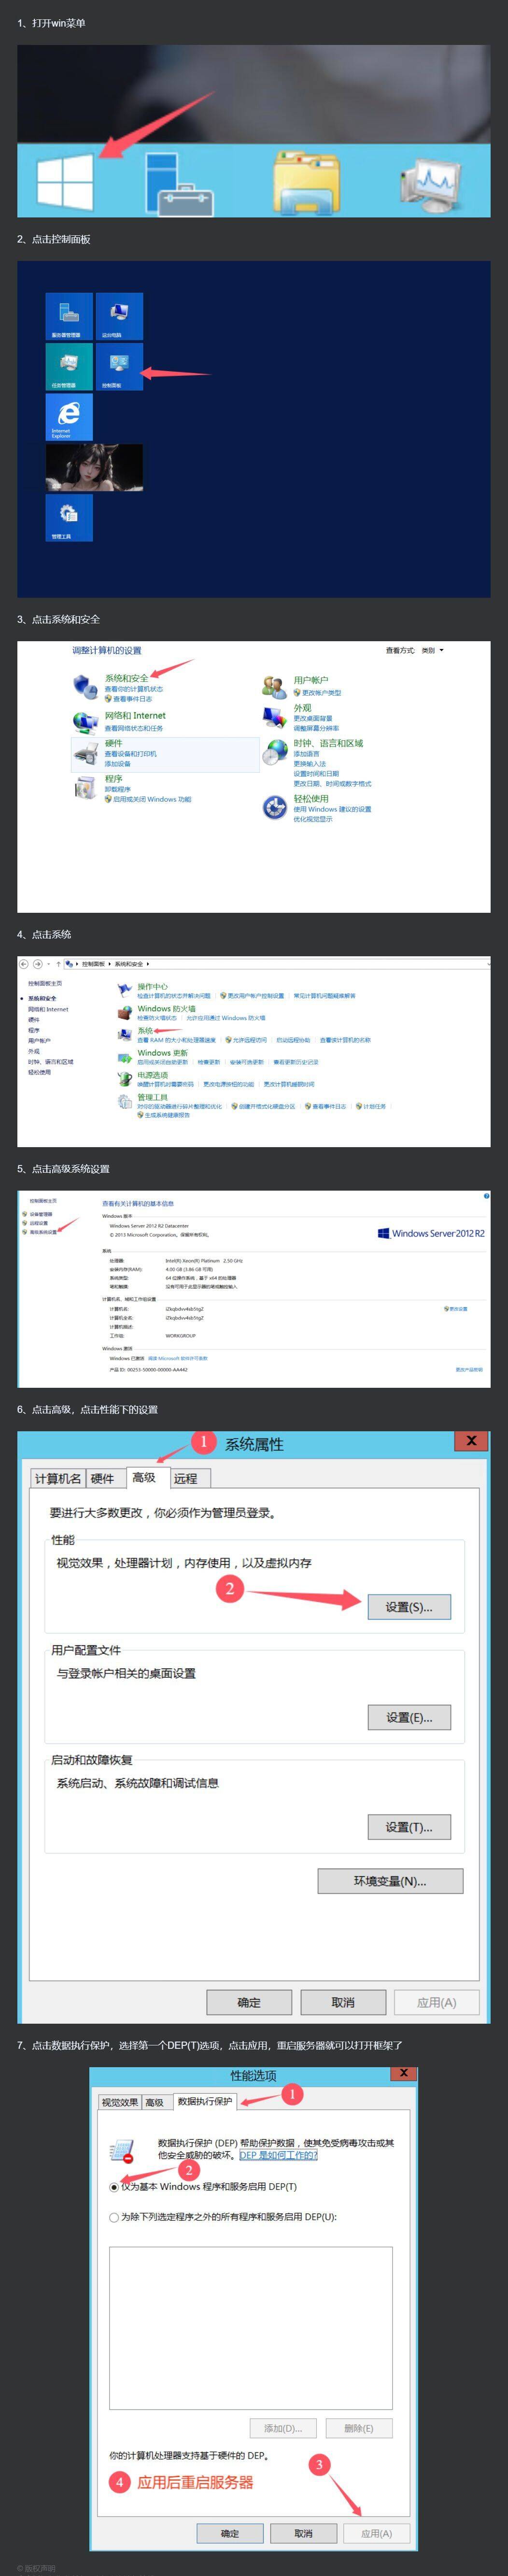Viewport: 508px width, 2576px height.
Task: Launch the Internet Explorer tile
Action: tap(69, 417)
